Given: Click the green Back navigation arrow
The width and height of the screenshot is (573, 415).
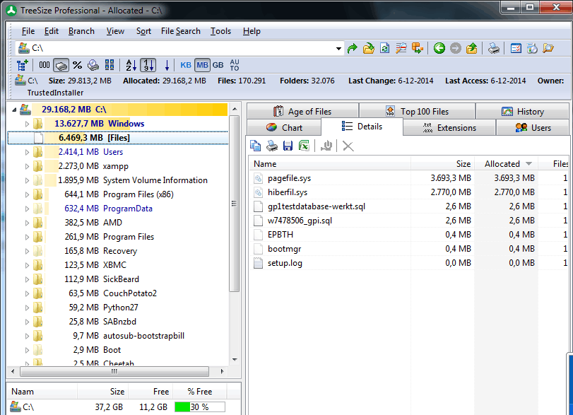Looking at the screenshot, I should coord(439,48).
